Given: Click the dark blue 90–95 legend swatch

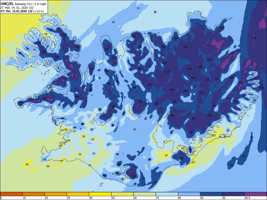Looking at the screenshot, I should 211,194.
